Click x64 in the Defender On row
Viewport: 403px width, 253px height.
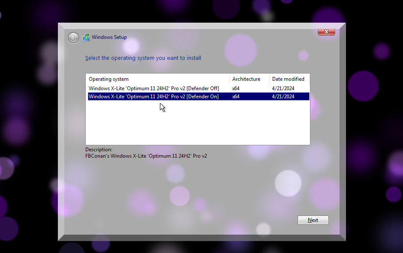click(x=236, y=97)
